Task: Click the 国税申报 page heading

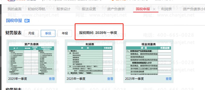Action: (14, 21)
